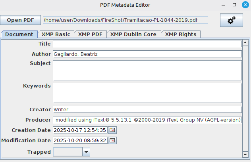
Task: Click the Creator field containing Writer
Action: click(x=147, y=109)
